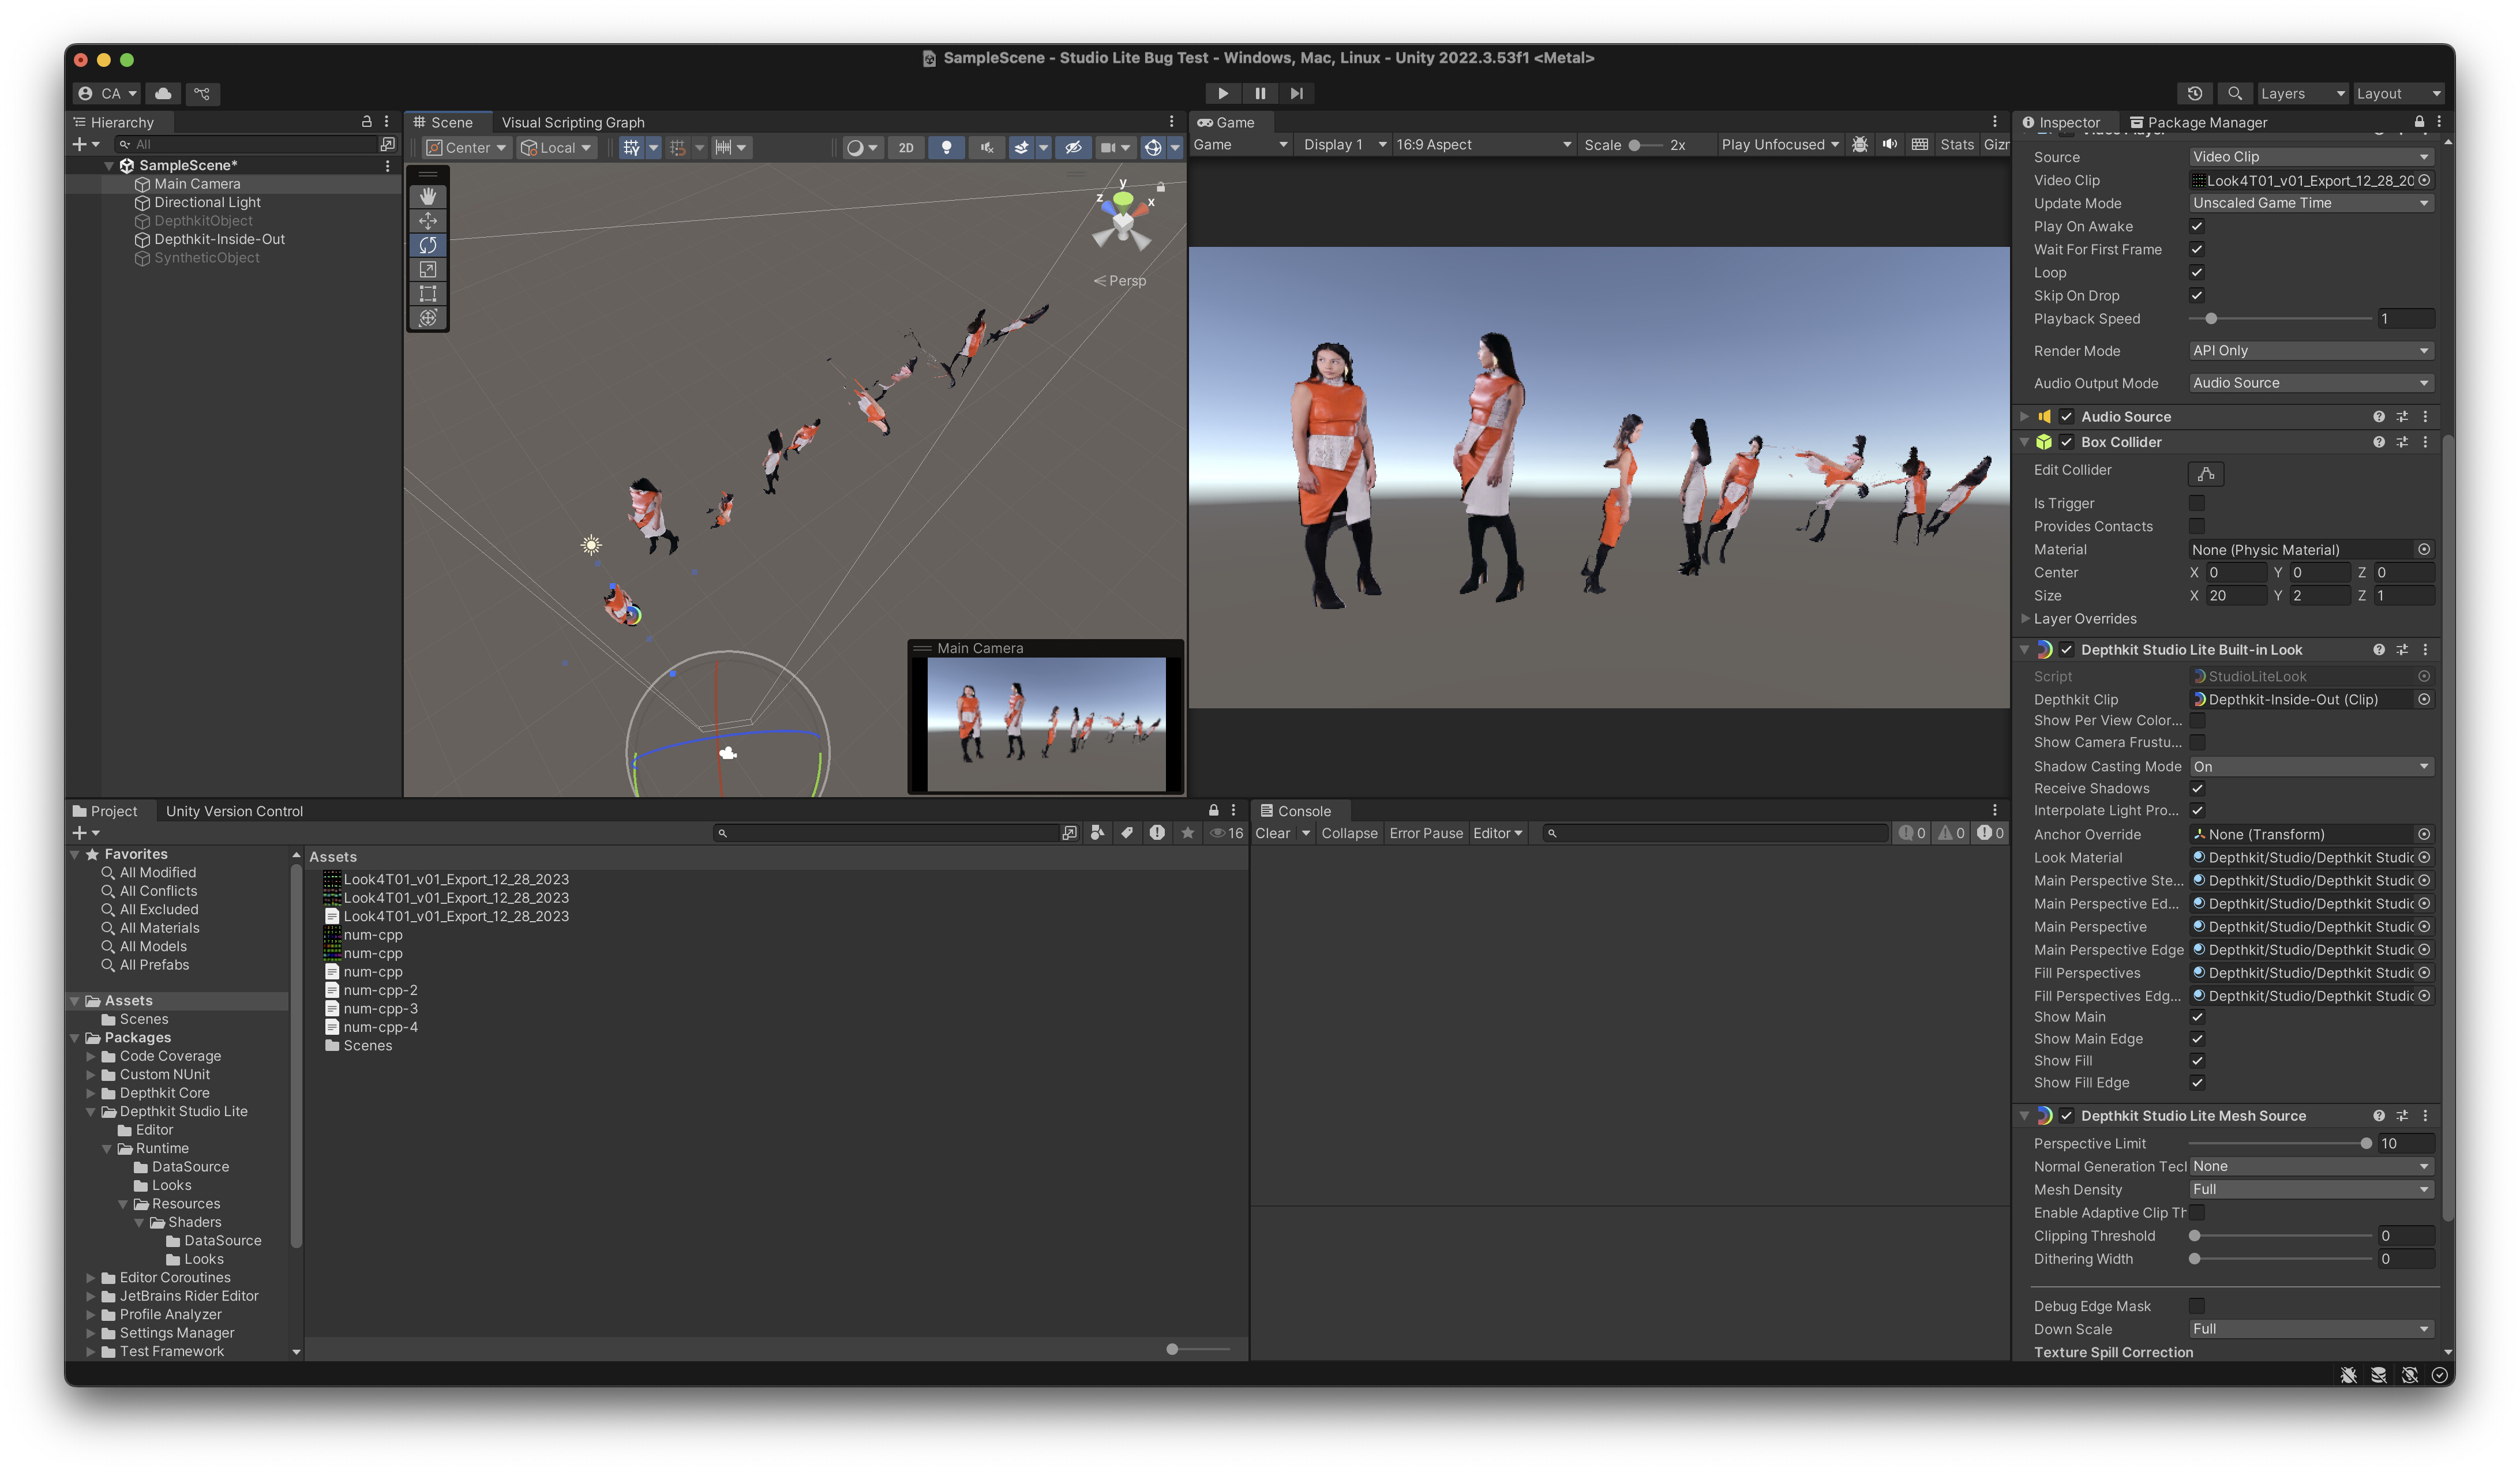Image resolution: width=2520 pixels, height=1472 pixels.
Task: Click the Play button
Action: (1222, 93)
